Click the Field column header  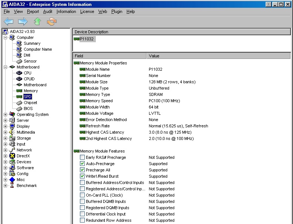(110, 56)
